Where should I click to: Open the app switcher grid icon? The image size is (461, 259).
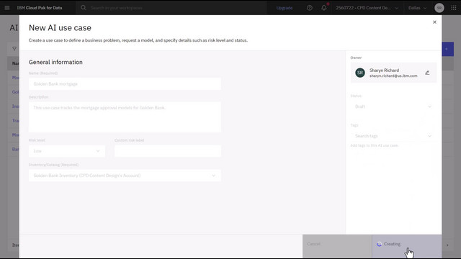click(454, 8)
